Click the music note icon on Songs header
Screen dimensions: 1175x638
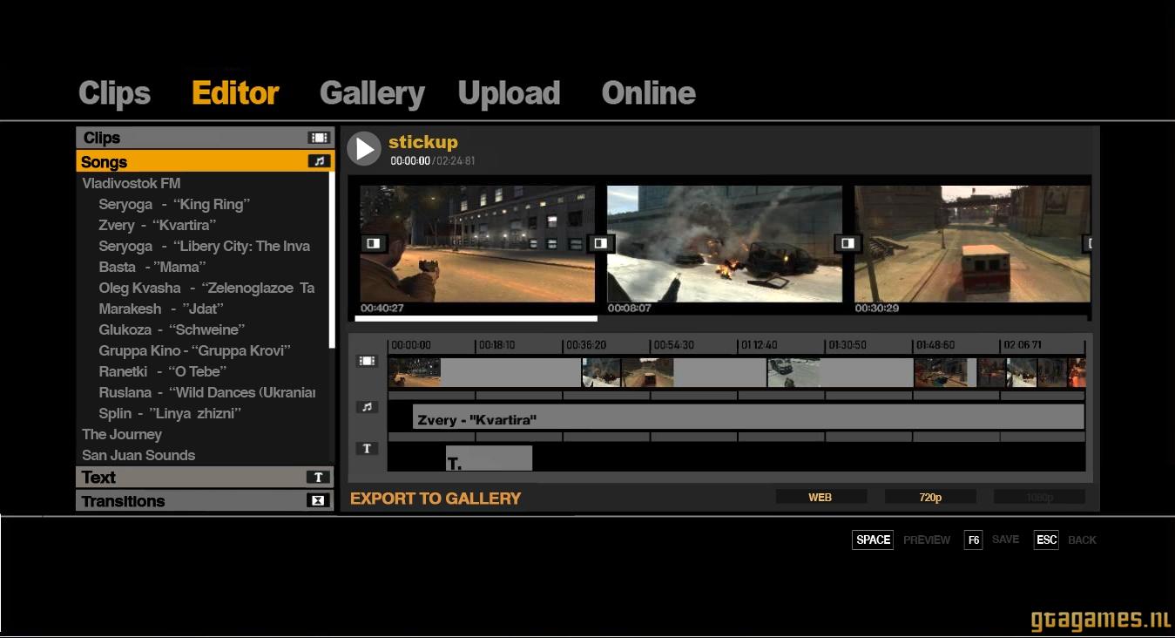(x=319, y=161)
